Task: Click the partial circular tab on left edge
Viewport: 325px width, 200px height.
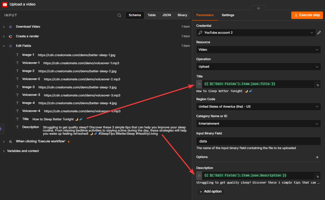Action: click(x=1, y=129)
